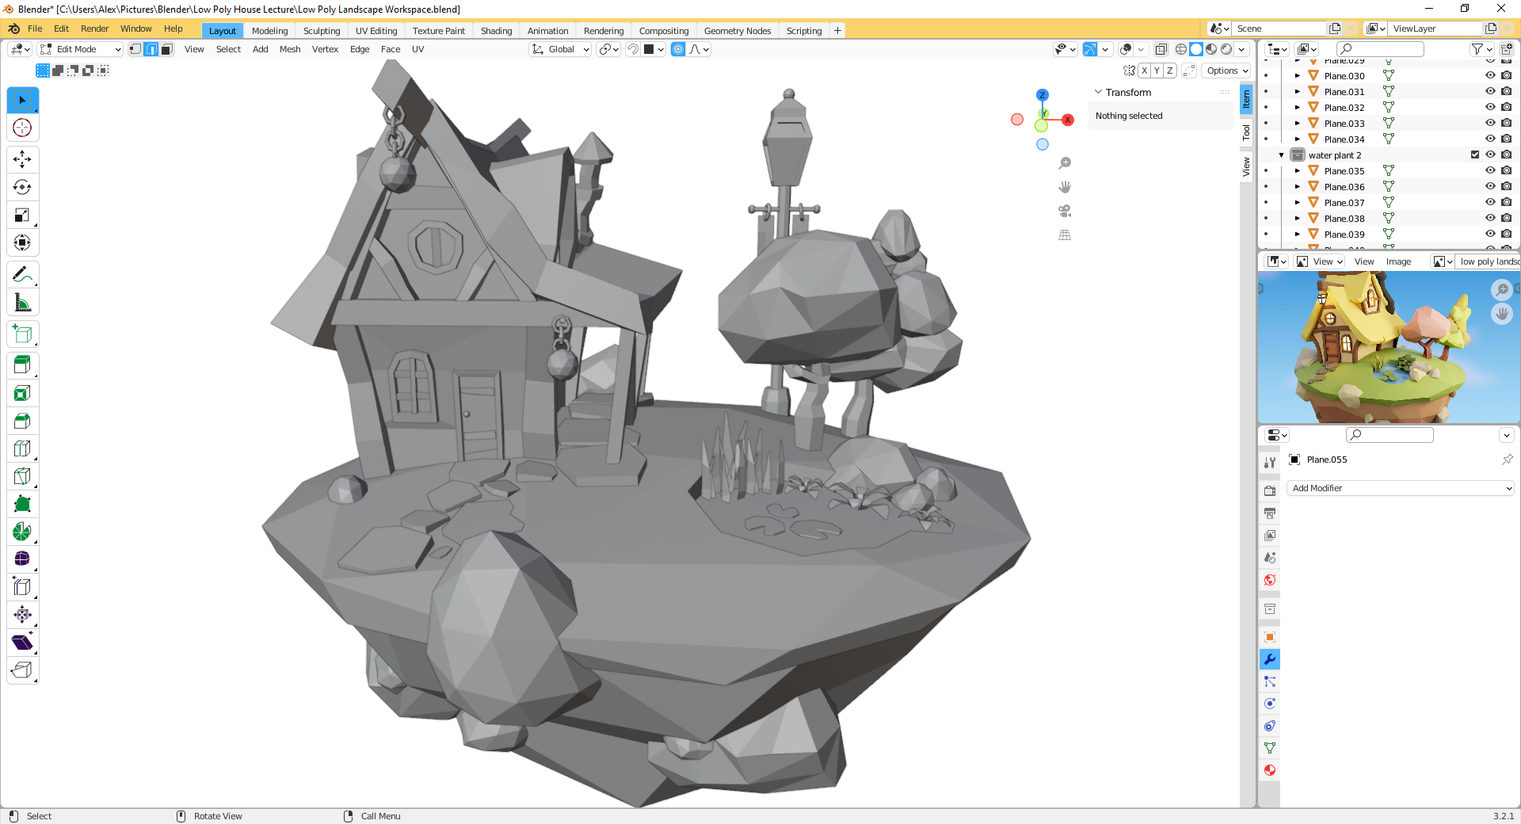This screenshot has width=1521, height=824.
Task: Enable material preview shading
Action: coord(1211,49)
